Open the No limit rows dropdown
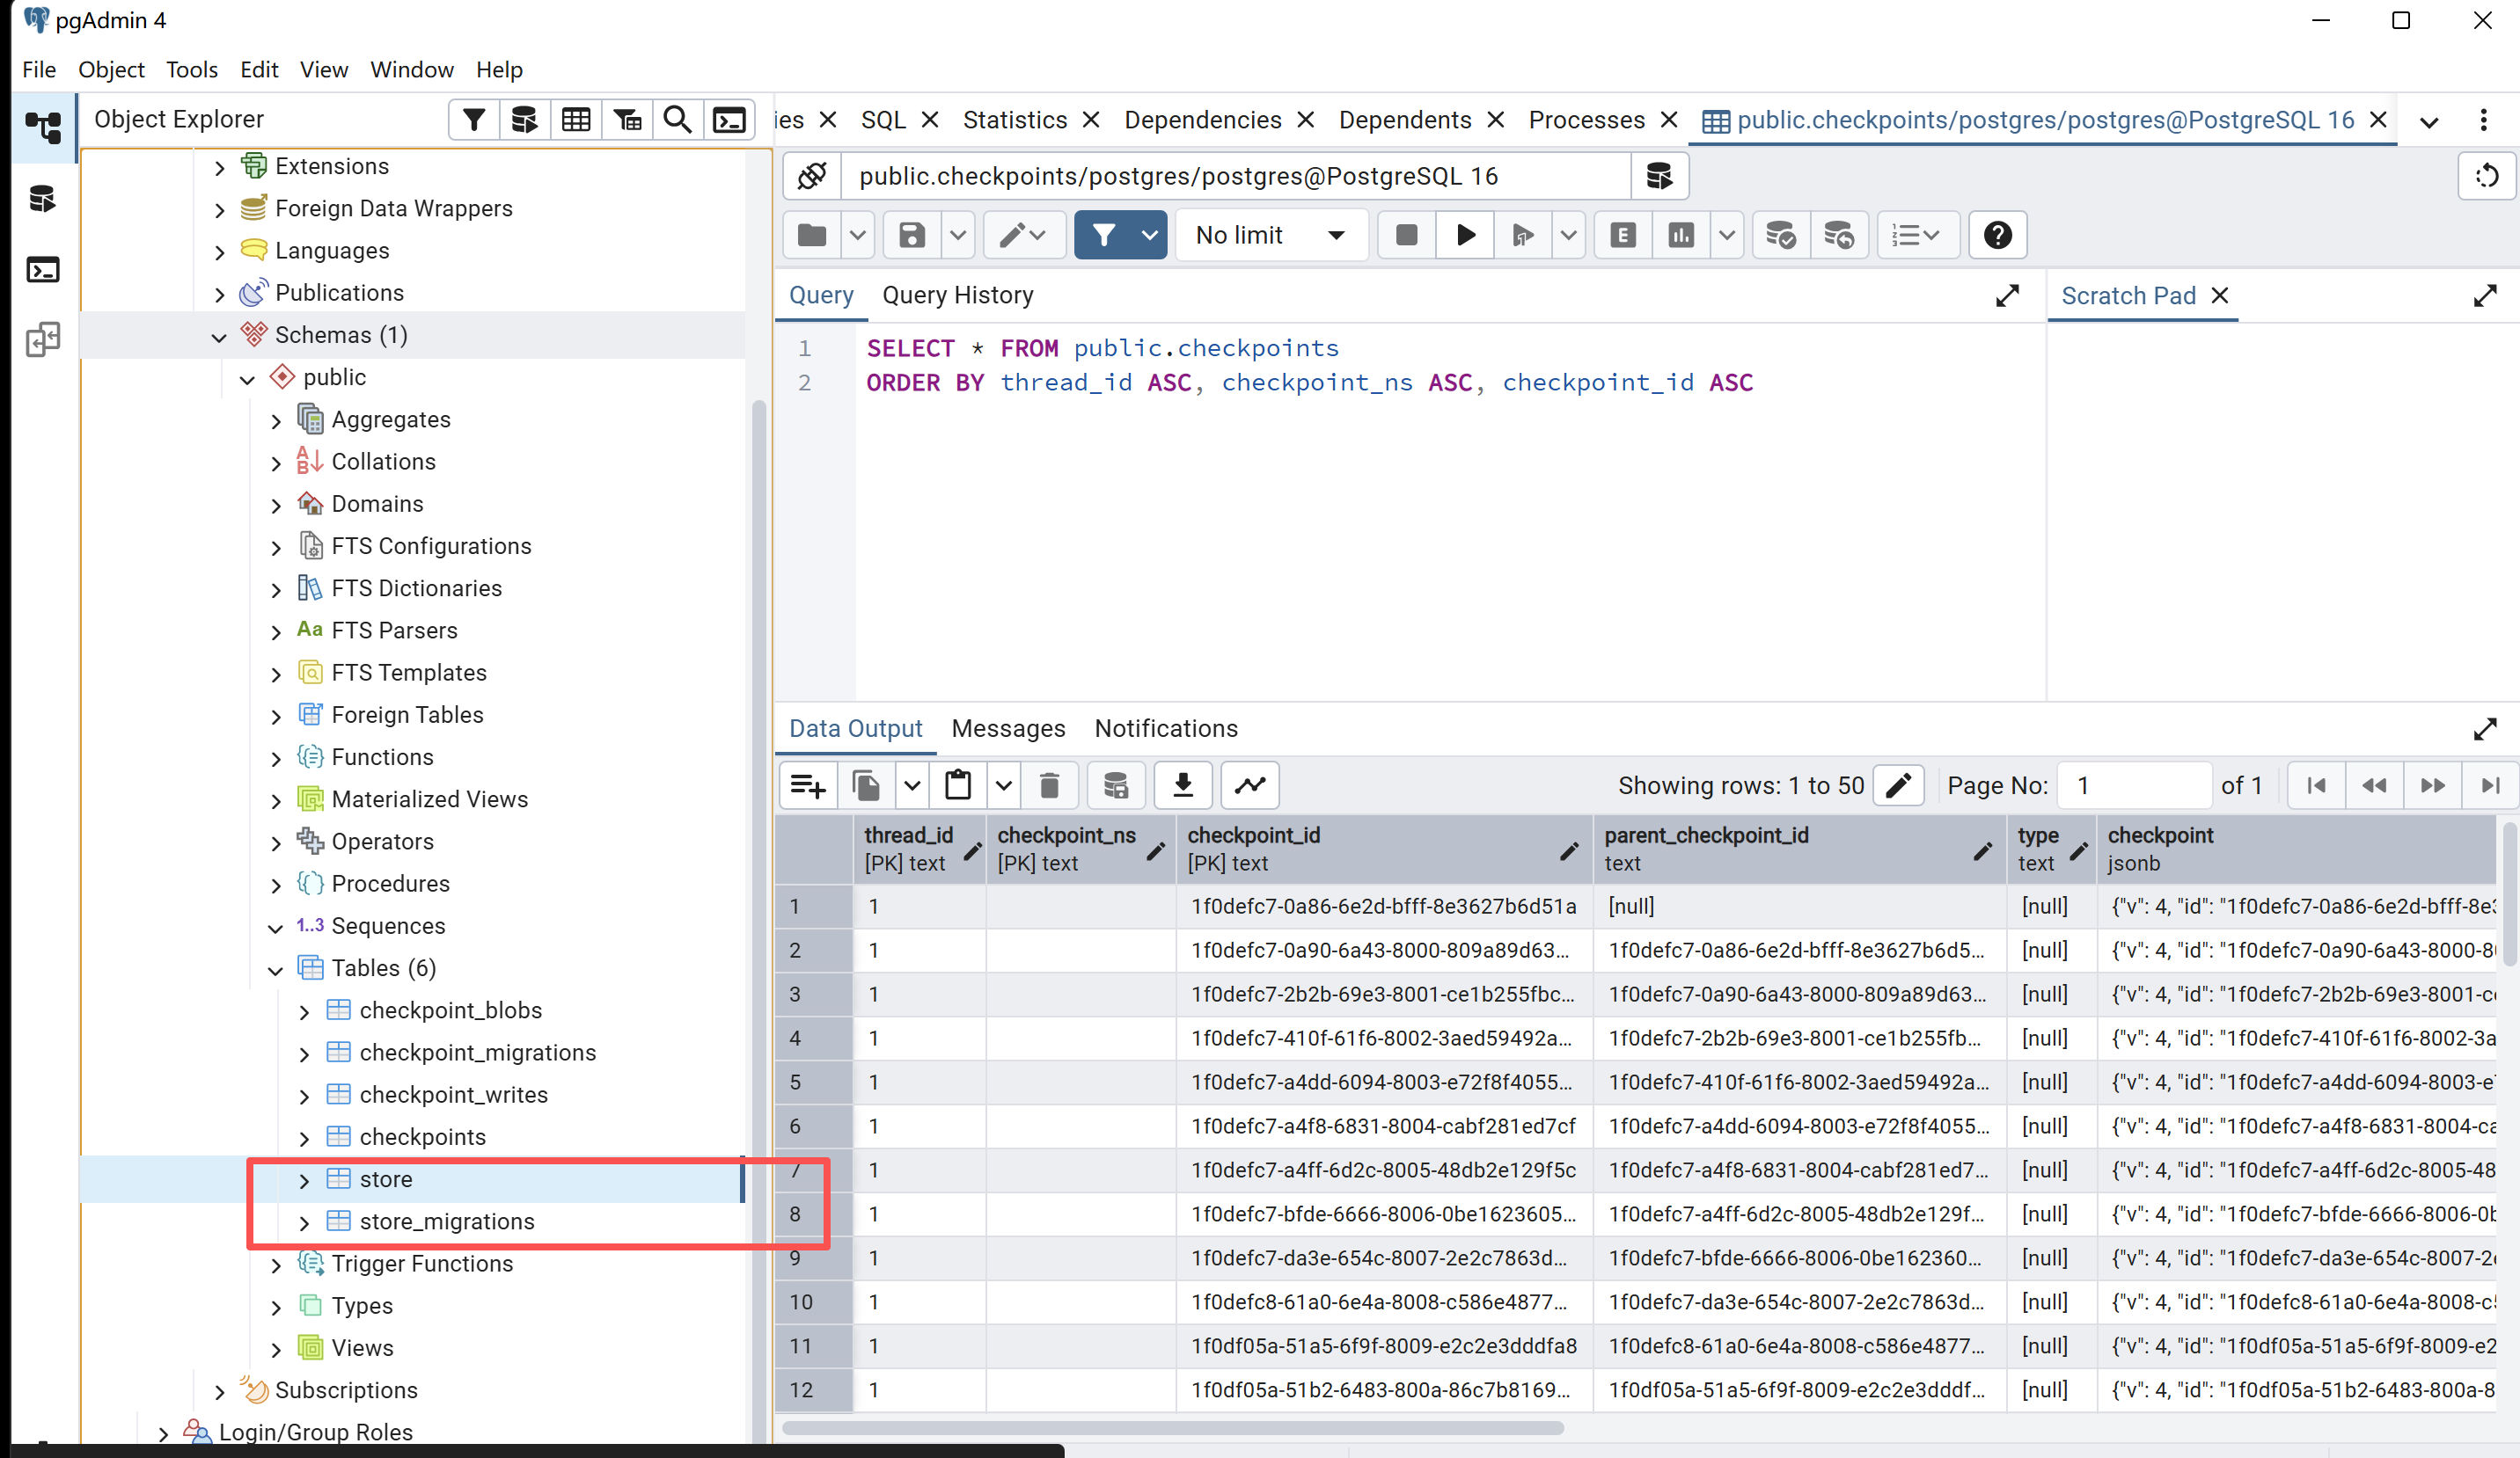 (x=1270, y=235)
